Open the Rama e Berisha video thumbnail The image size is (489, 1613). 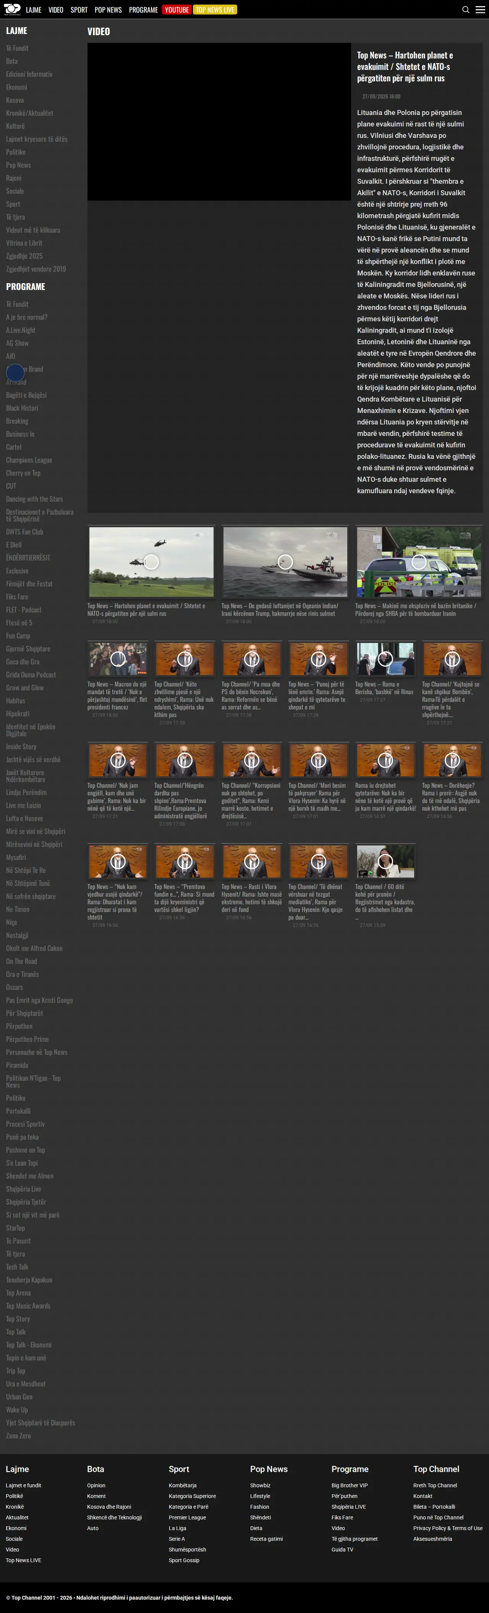[x=385, y=659]
